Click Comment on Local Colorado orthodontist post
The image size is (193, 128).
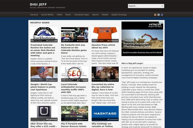point(82,80)
